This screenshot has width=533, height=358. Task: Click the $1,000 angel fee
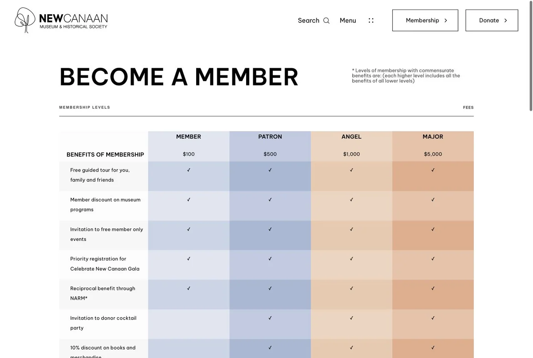tap(351, 154)
